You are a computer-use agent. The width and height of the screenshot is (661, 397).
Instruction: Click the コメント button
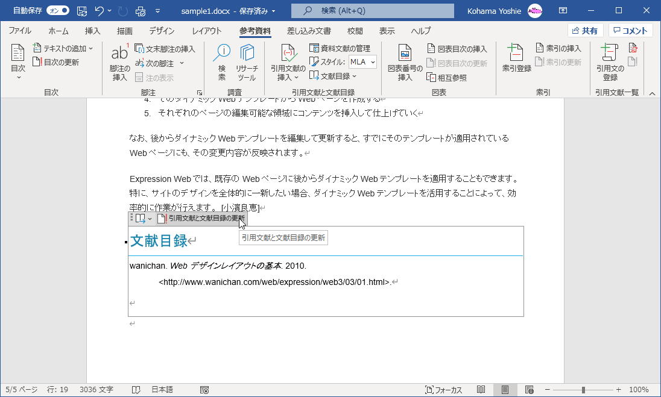pyautogui.click(x=630, y=30)
